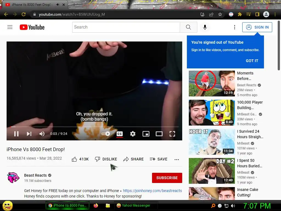Dismiss signed-out notice with GOT IT
The image size is (281, 211).
(252, 61)
